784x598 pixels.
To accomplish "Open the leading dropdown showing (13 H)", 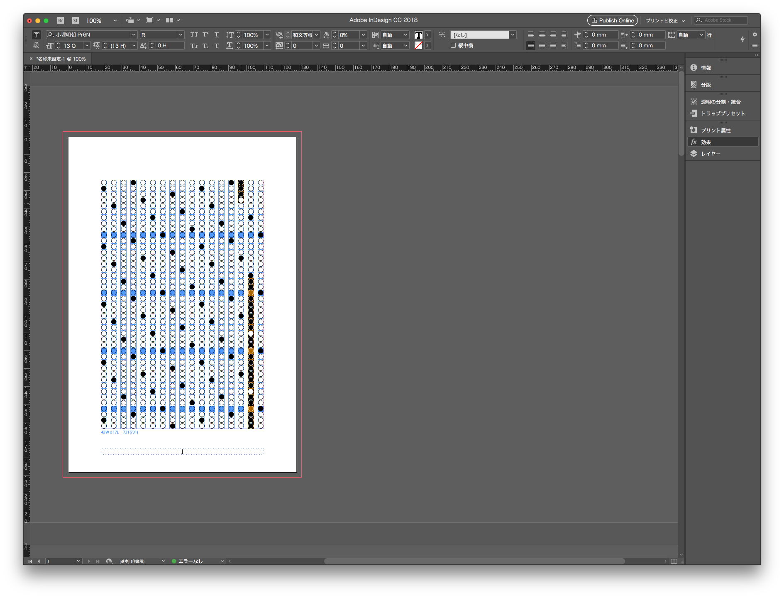I will point(134,46).
